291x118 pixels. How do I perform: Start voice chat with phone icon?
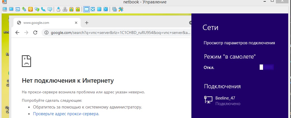pyautogui.click(x=43, y=9)
